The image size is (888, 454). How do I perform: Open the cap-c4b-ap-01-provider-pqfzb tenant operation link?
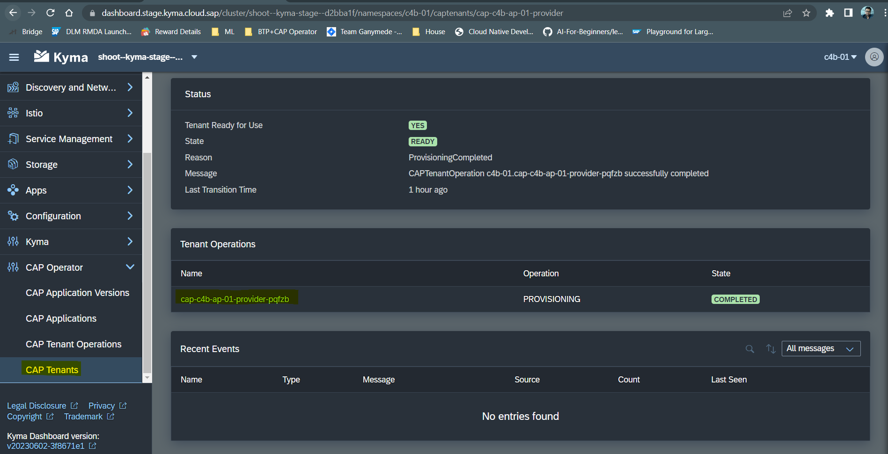(x=235, y=299)
